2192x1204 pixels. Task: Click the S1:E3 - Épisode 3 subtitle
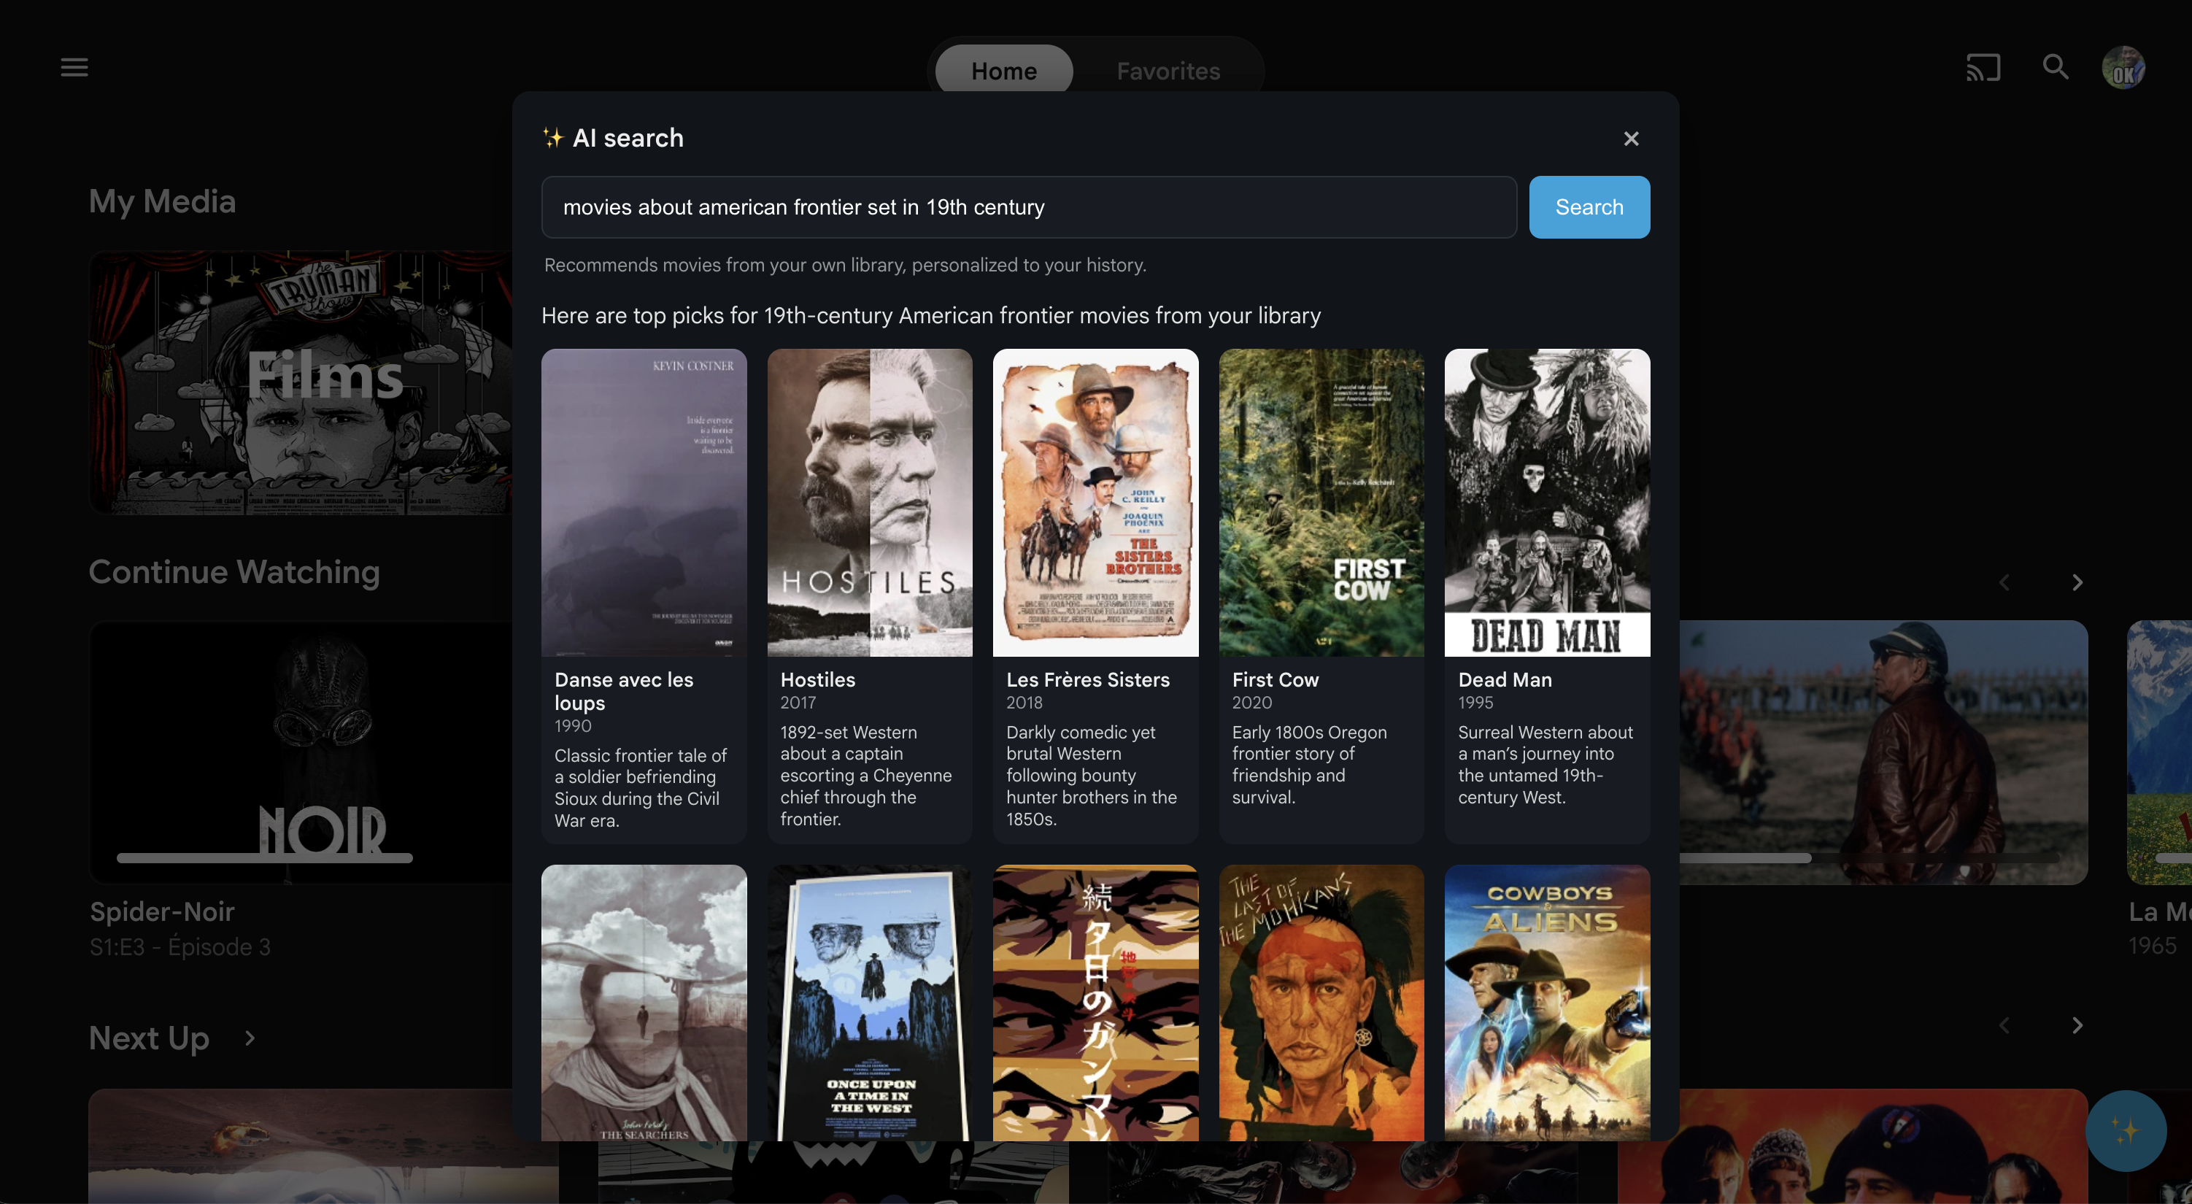[180, 947]
